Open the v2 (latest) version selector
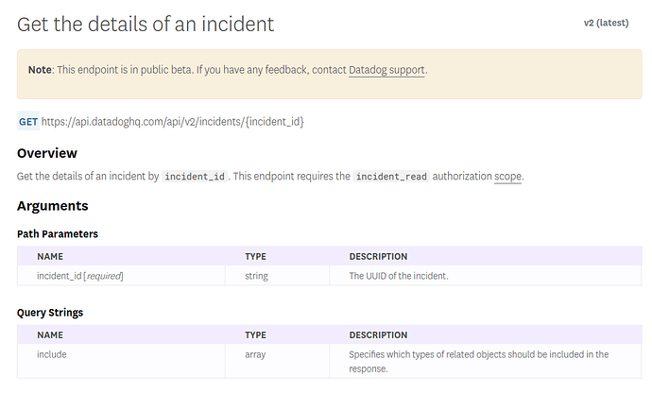The height and width of the screenshot is (394, 652). pos(606,23)
